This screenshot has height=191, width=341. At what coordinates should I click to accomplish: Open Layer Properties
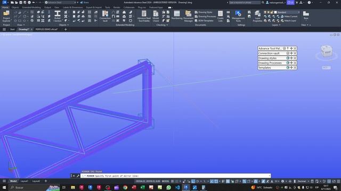257,16
